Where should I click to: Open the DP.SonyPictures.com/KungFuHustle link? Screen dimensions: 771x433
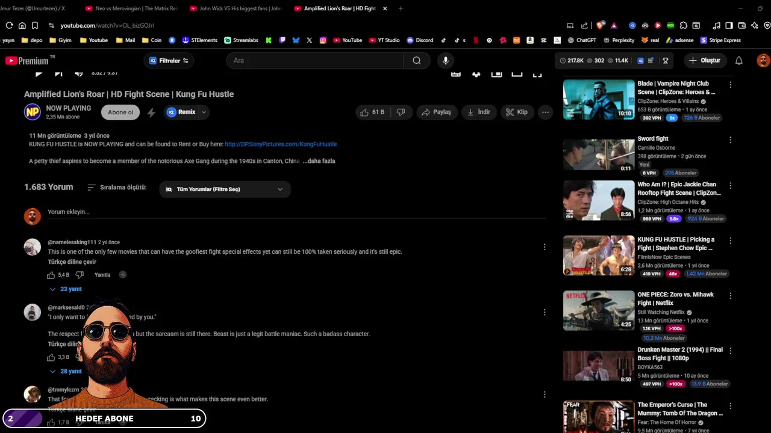coord(281,144)
